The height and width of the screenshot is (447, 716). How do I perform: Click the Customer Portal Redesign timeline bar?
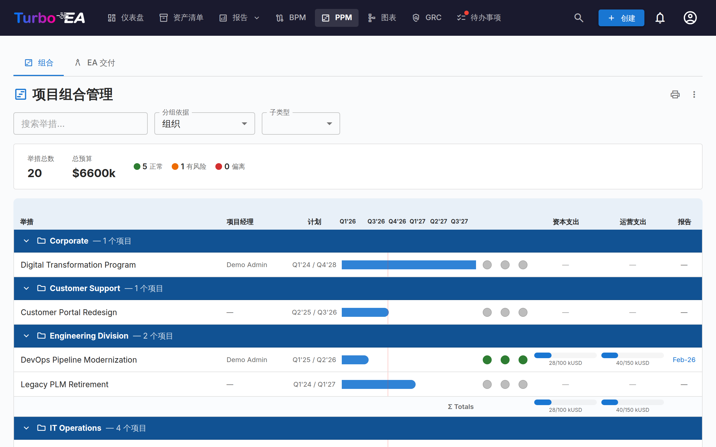365,312
